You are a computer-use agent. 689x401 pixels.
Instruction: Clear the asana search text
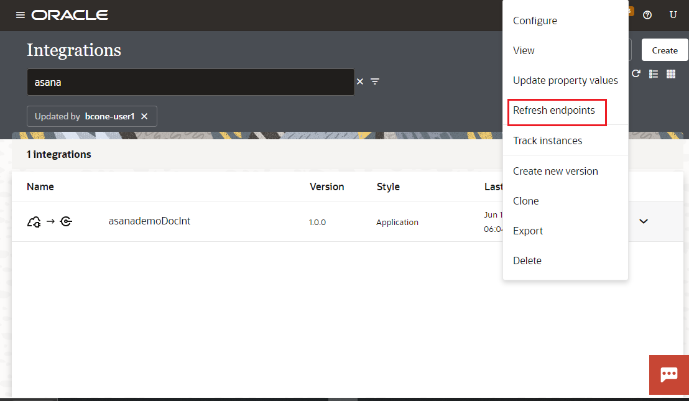[x=359, y=81]
